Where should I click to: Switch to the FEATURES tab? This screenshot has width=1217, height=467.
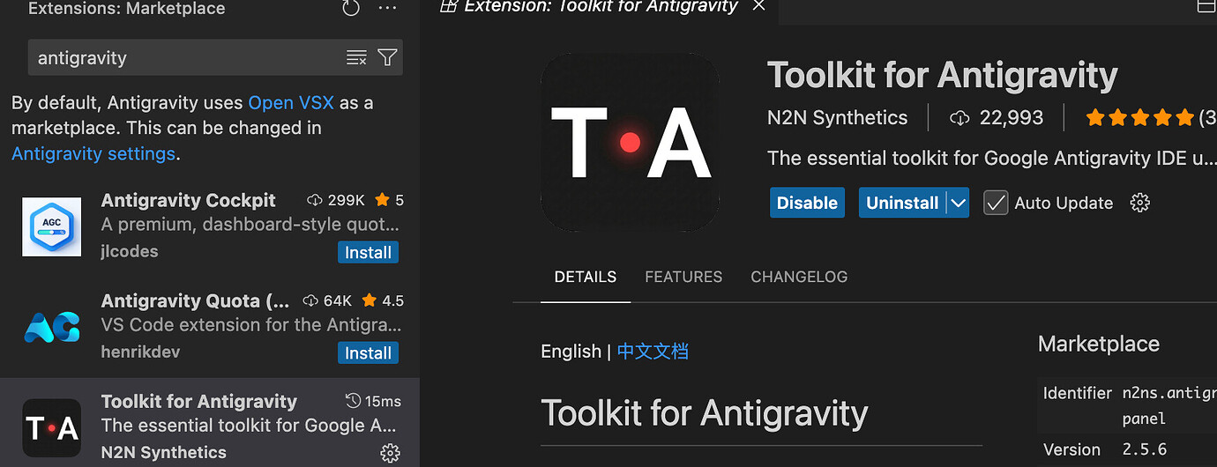point(683,277)
